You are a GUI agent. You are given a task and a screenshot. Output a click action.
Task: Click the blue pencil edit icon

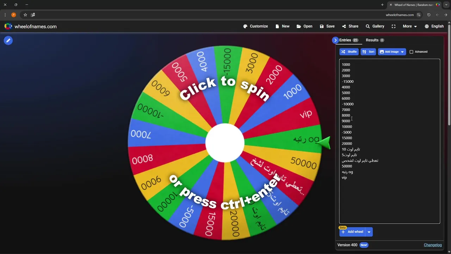click(x=8, y=41)
